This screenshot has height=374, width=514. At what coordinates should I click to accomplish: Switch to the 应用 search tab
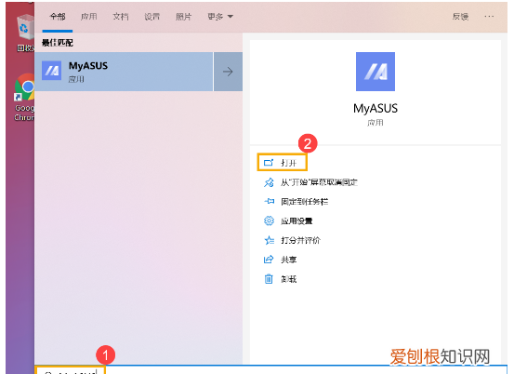click(89, 17)
